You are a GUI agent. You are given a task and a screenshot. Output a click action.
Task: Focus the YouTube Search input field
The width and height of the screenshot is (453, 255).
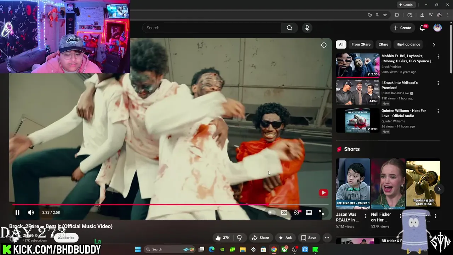point(212,28)
